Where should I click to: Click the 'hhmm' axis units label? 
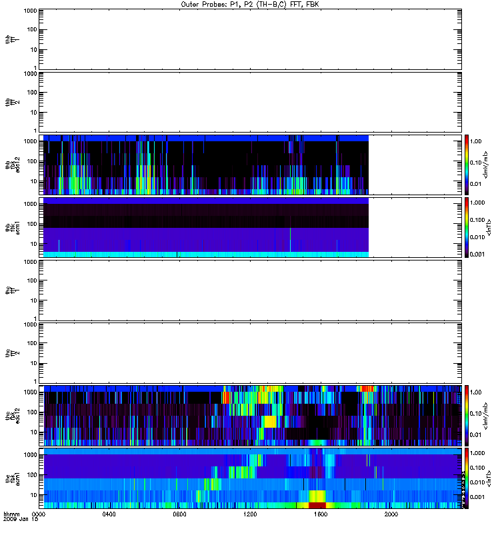11,514
